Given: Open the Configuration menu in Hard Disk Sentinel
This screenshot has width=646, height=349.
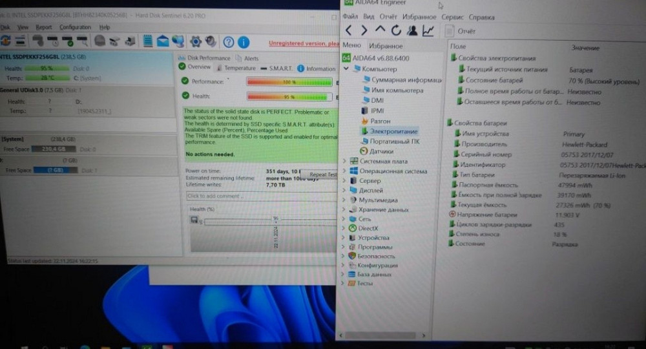Looking at the screenshot, I should click(75, 27).
